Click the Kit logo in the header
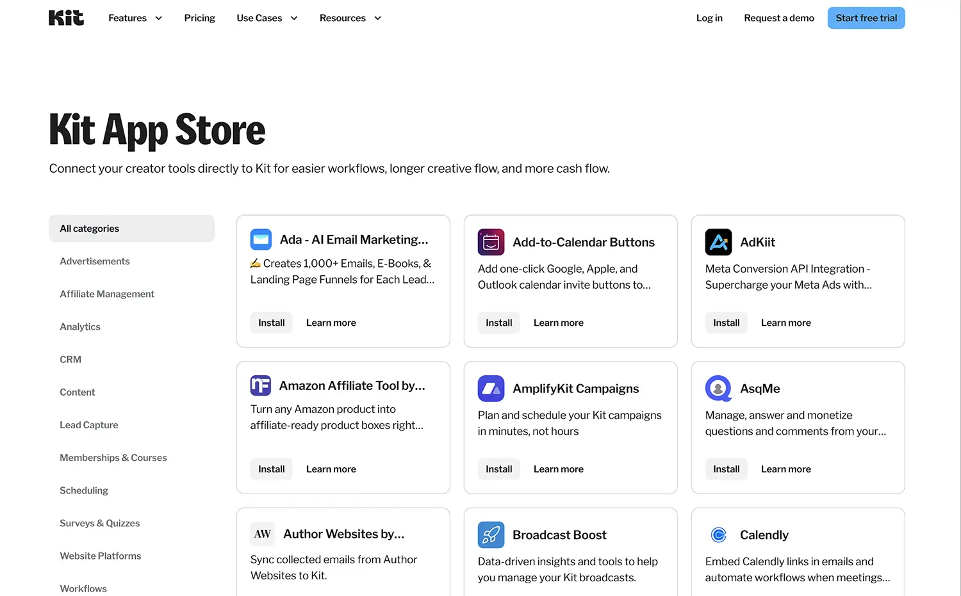Image resolution: width=961 pixels, height=596 pixels. coord(66,18)
